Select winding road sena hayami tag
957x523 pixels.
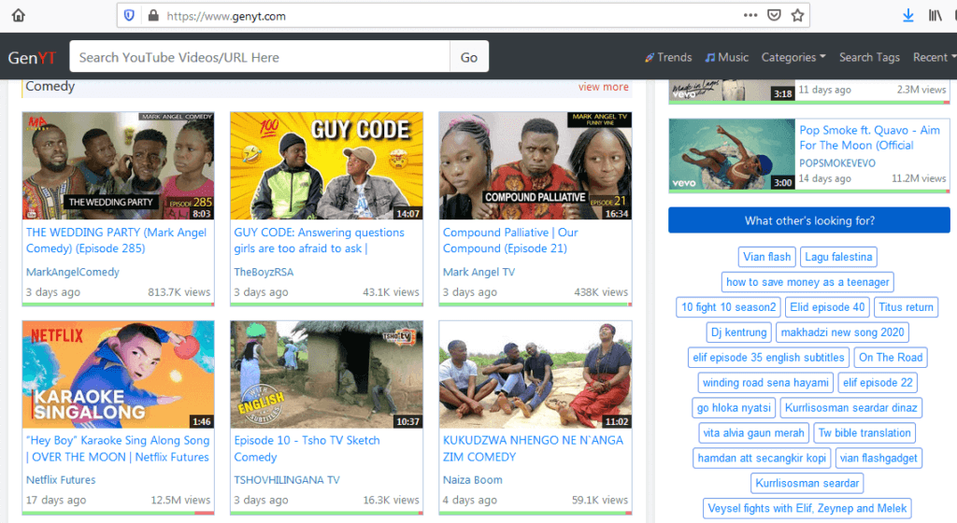pyautogui.click(x=765, y=382)
